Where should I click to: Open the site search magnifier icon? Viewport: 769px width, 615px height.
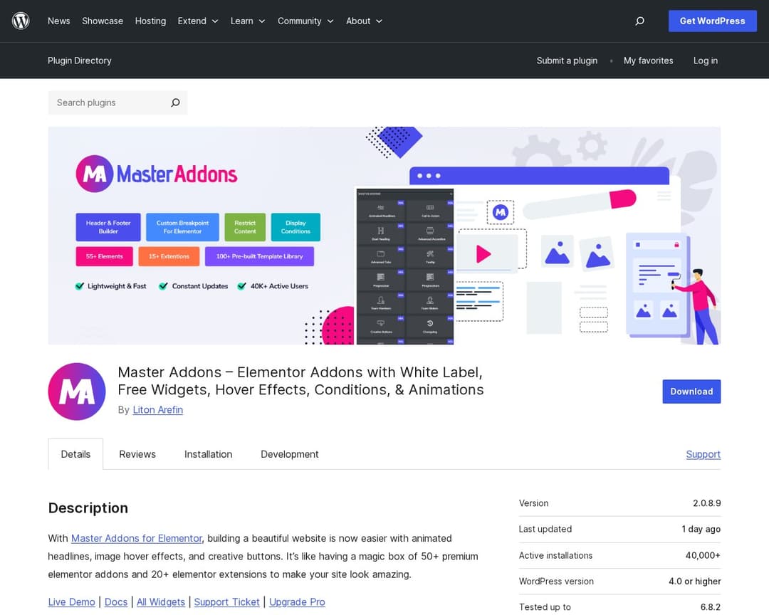[639, 21]
